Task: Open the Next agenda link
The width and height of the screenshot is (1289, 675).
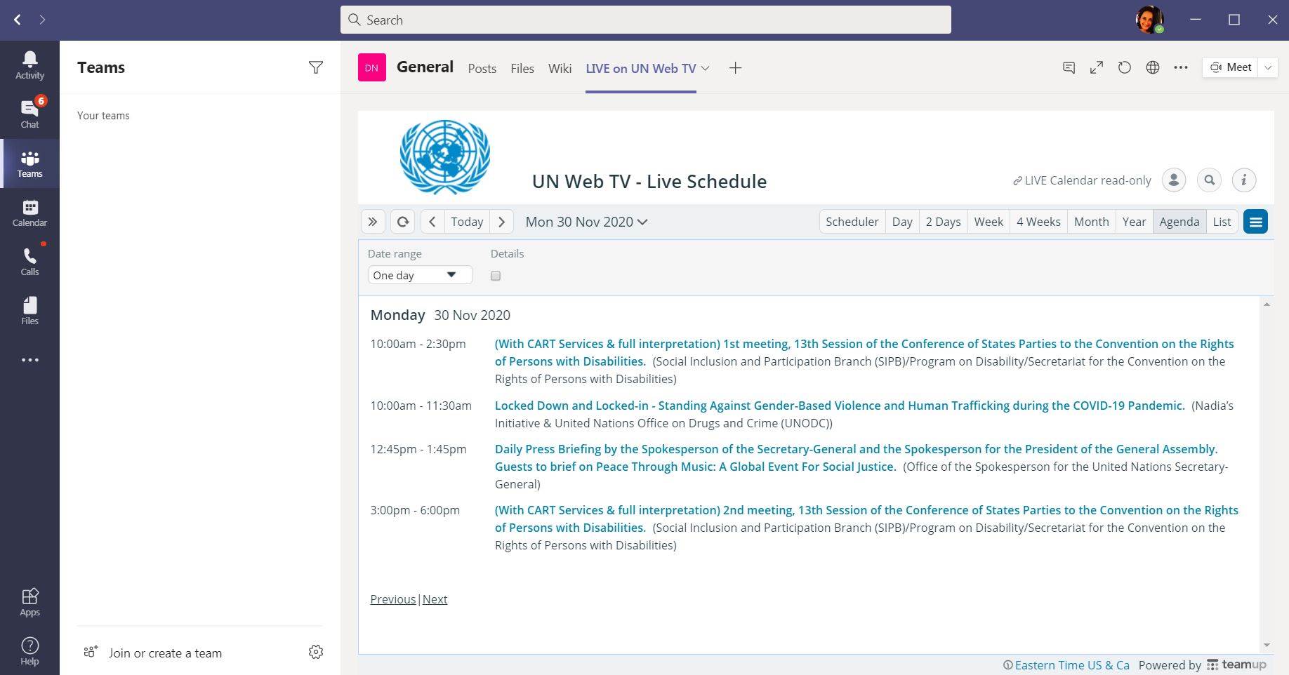Action: coord(435,599)
